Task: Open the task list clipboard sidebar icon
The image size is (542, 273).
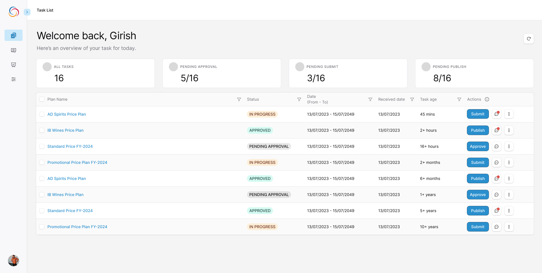Action: [x=14, y=35]
